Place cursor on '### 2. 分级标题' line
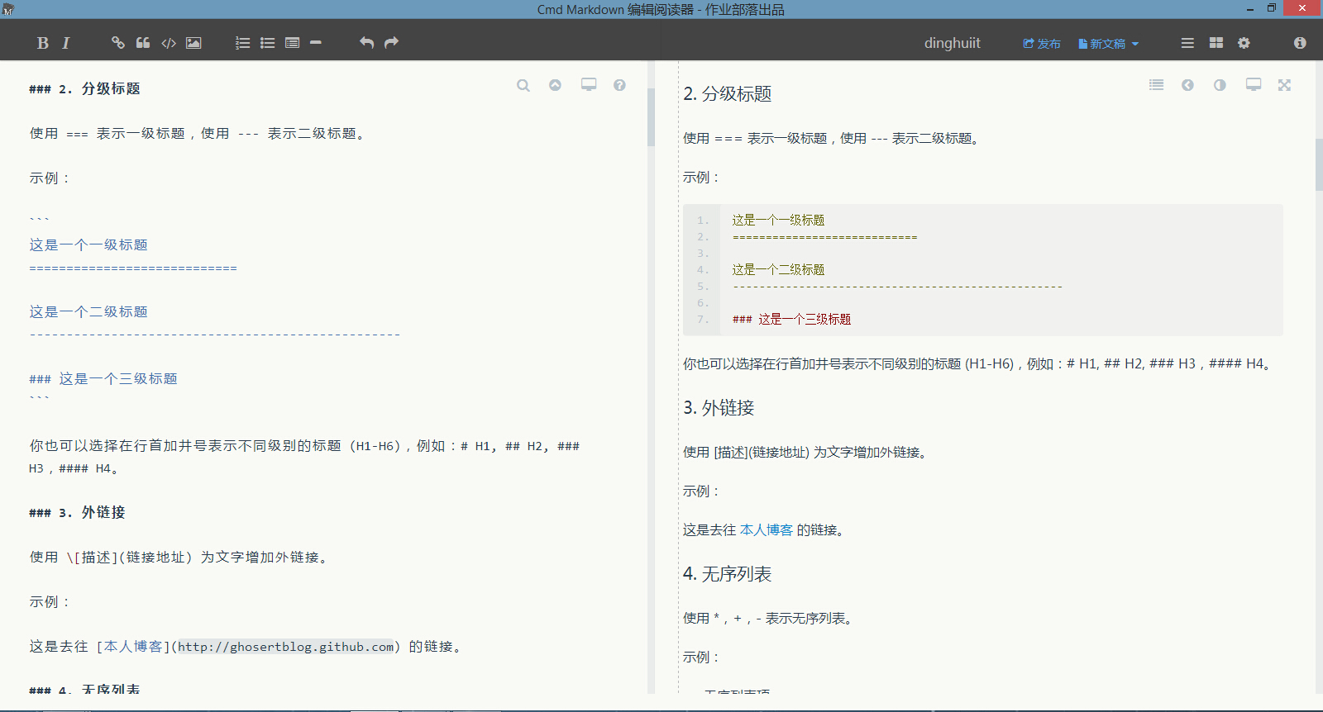1323x712 pixels. click(x=84, y=89)
